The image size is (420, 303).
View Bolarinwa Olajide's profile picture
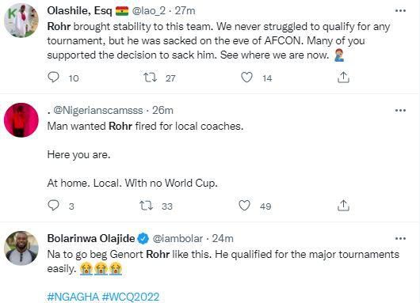[x=21, y=248]
